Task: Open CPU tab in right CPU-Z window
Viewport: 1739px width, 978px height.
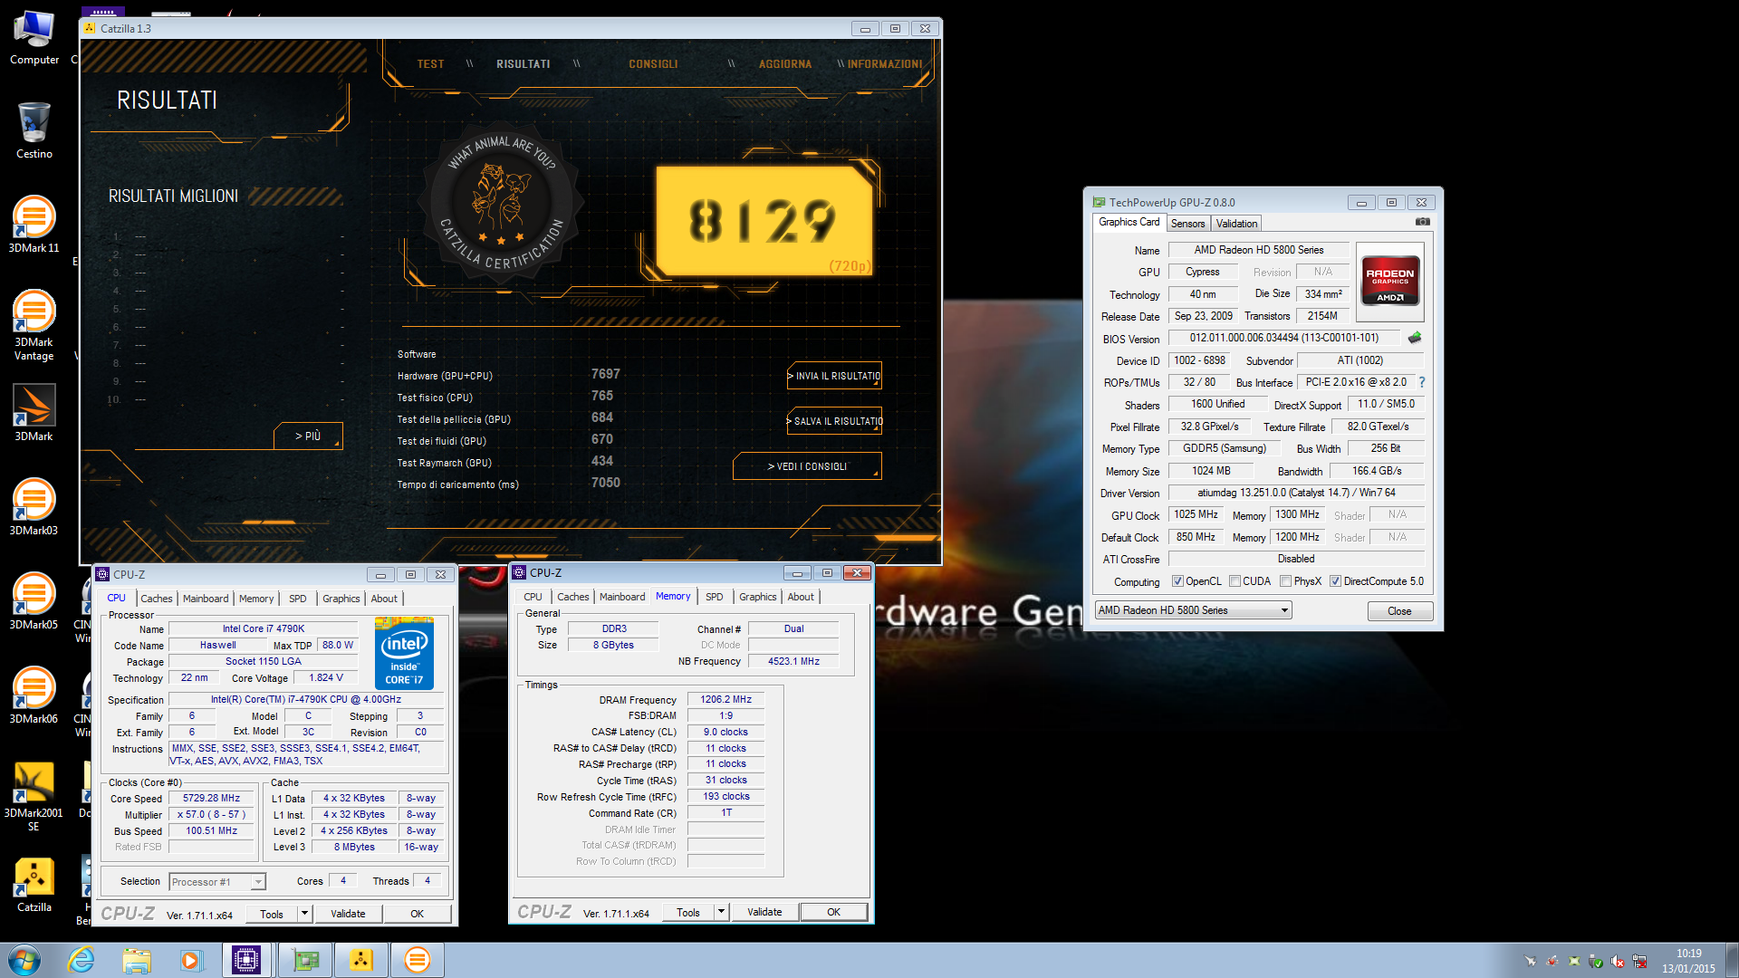Action: click(x=533, y=597)
